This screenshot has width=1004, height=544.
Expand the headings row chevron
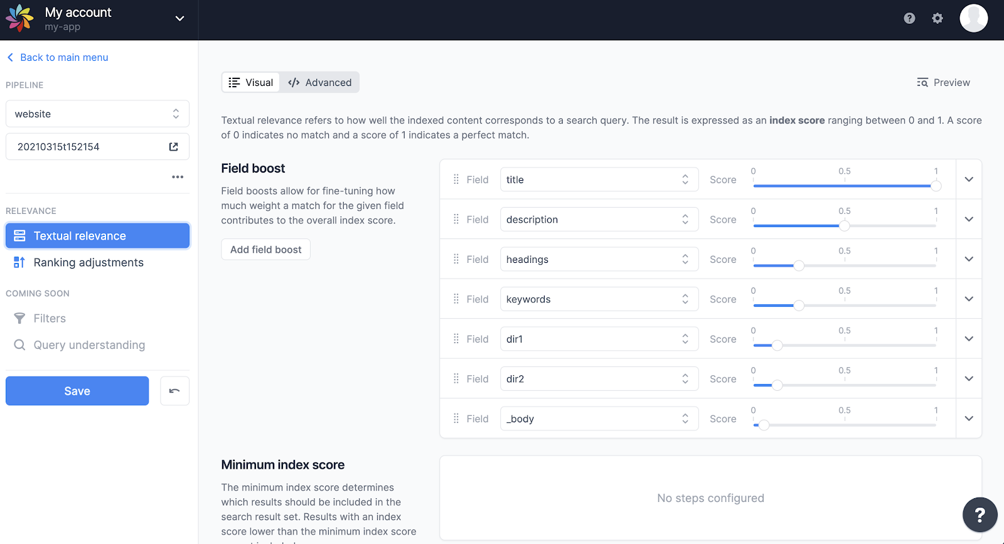(969, 259)
